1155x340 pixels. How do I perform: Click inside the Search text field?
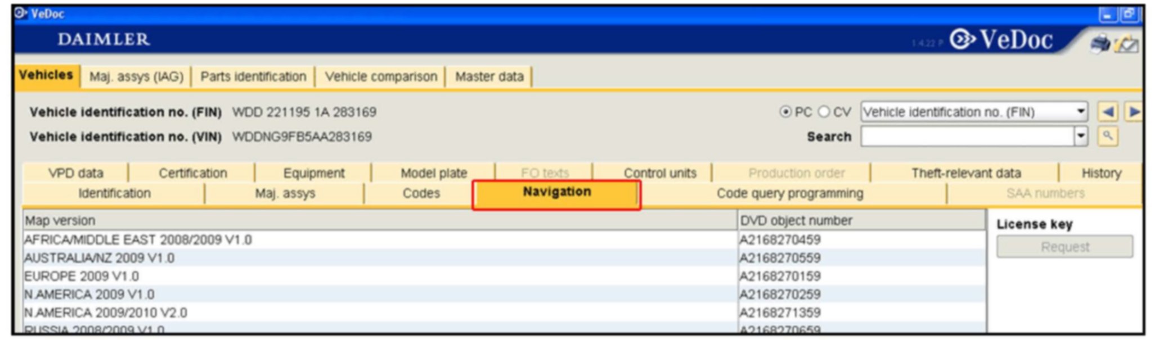coord(967,136)
